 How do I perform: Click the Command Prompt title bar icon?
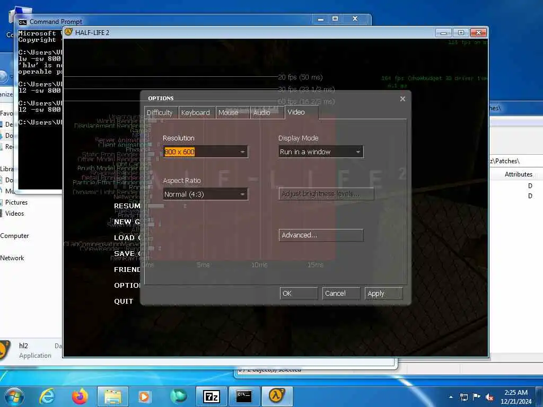point(23,22)
